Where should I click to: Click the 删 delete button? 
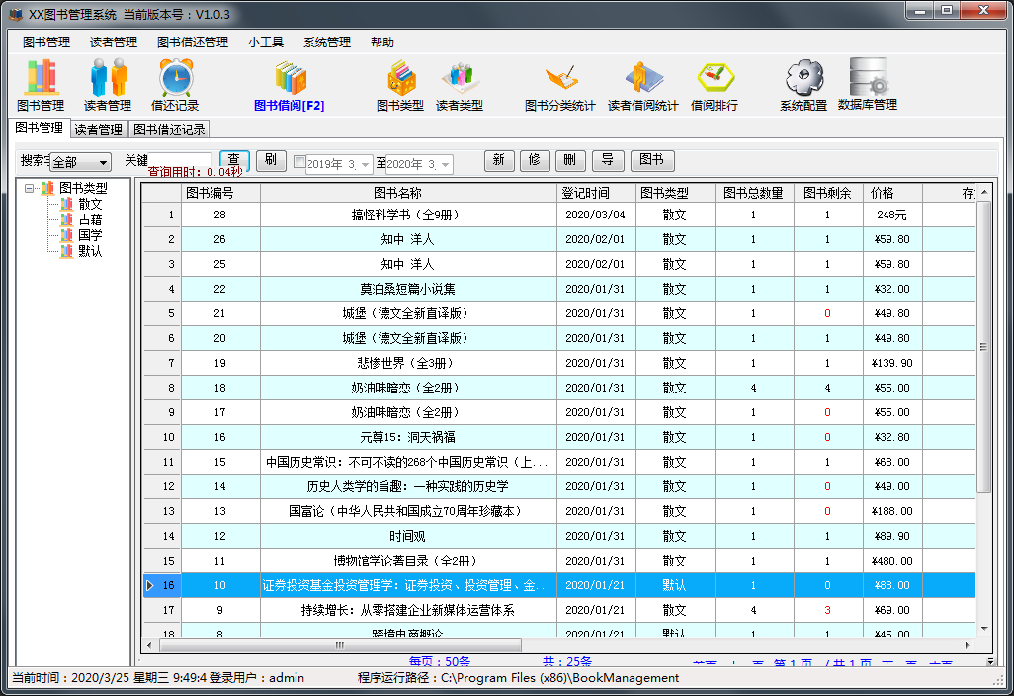point(570,160)
